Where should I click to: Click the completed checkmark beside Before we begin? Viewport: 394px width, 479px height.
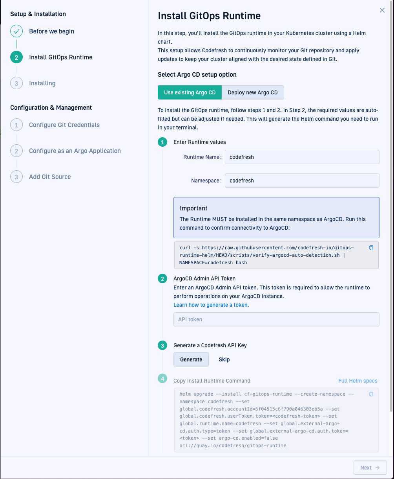click(x=16, y=31)
